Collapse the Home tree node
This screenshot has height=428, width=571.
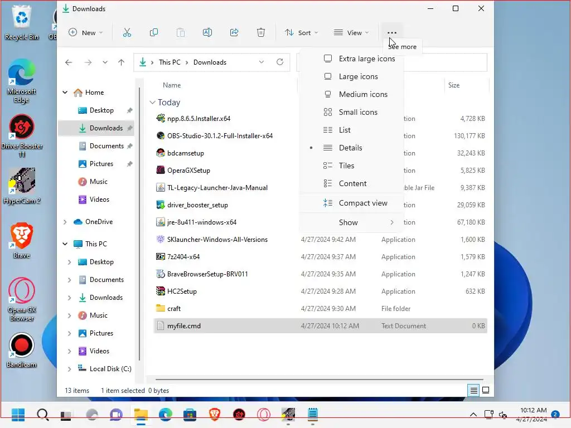[x=65, y=93]
